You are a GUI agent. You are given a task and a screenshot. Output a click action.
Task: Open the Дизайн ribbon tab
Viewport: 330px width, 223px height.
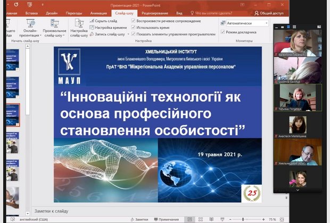[52, 13]
